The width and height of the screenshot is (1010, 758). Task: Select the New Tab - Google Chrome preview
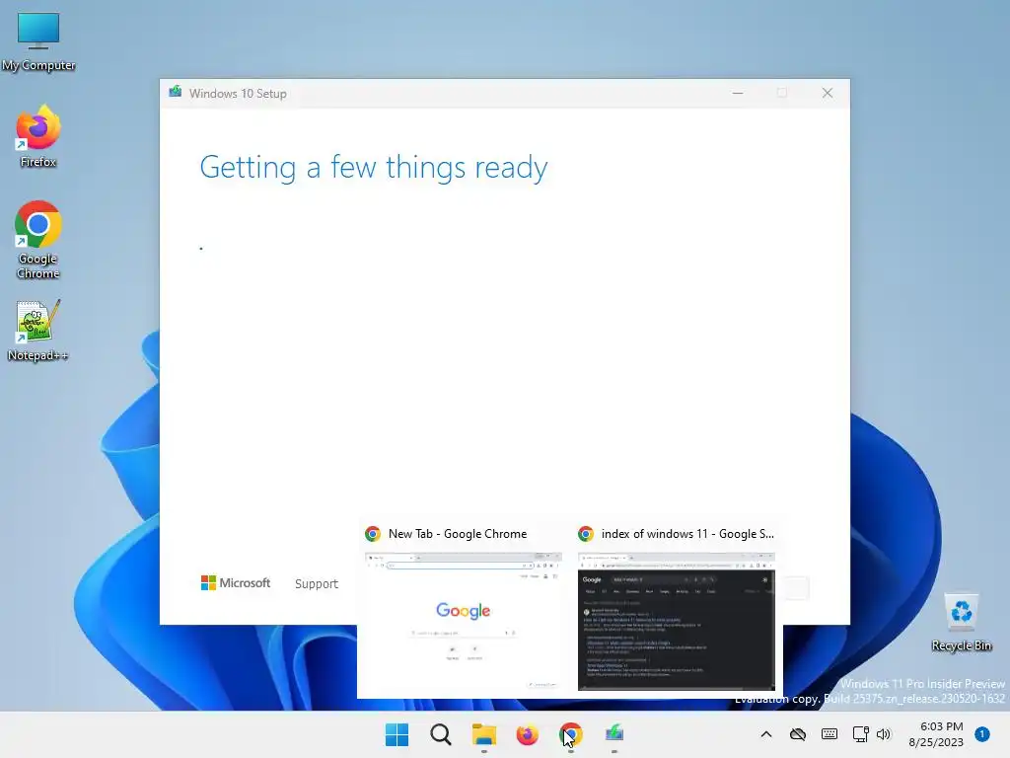click(464, 622)
